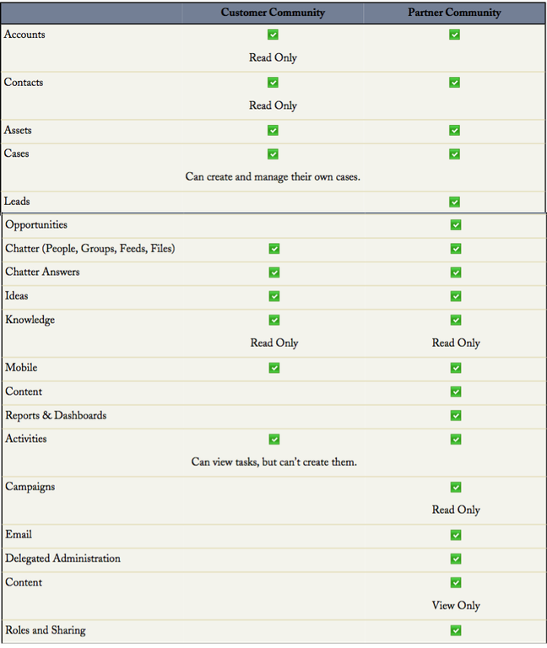Click the Accounts checkmark under Partner Community
547x648 pixels.
pyautogui.click(x=454, y=35)
